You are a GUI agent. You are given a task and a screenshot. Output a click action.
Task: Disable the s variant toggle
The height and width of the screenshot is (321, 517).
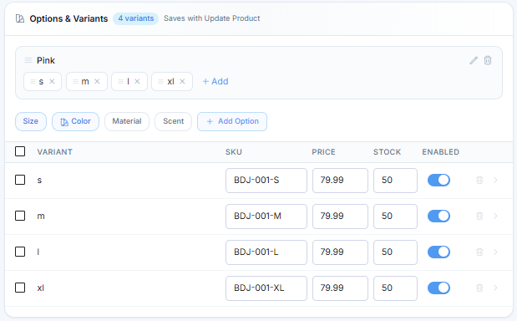[x=438, y=180]
